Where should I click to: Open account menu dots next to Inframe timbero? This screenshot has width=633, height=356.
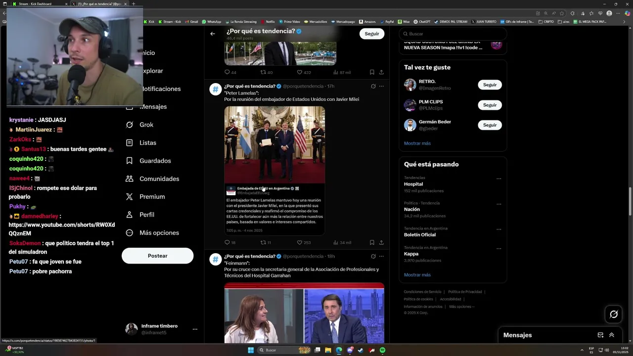195,329
